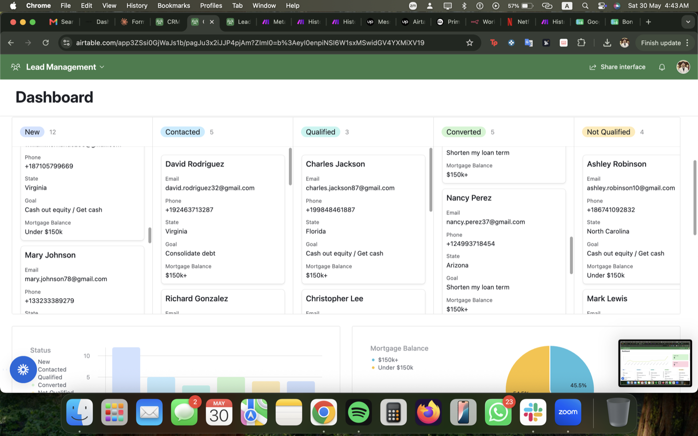Open the Chrome Extensions puzzle icon

[581, 43]
